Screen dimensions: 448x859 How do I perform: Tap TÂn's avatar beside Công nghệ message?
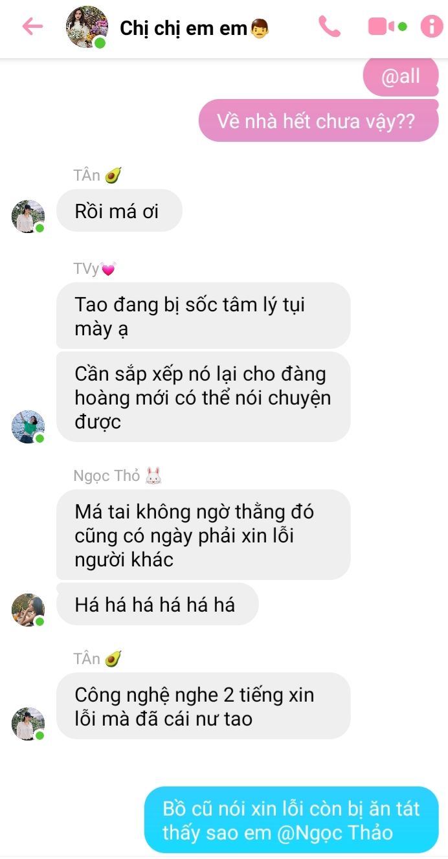point(28,724)
